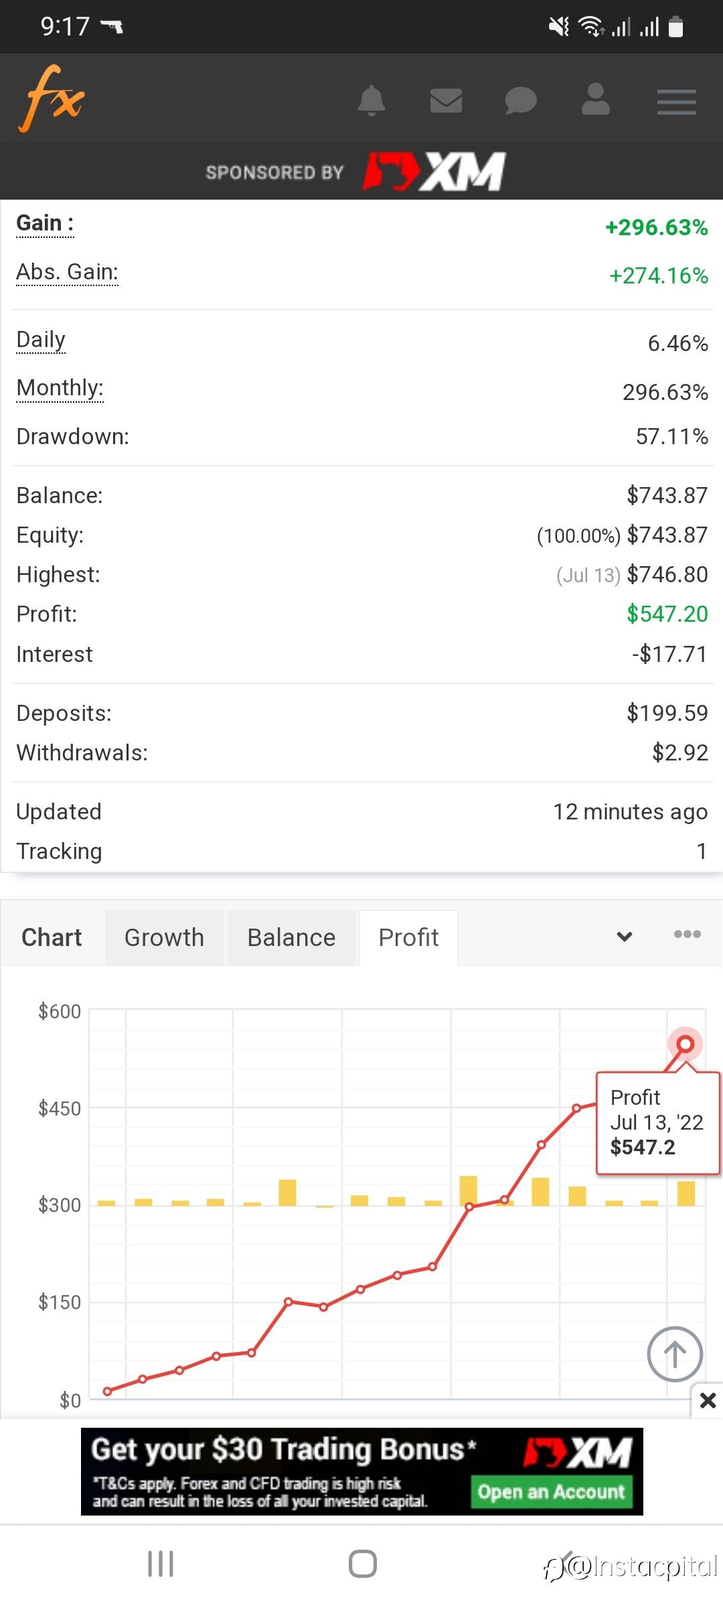Screen dimensions: 723x1608
Task: Open chart more options ellipsis
Action: point(688,934)
